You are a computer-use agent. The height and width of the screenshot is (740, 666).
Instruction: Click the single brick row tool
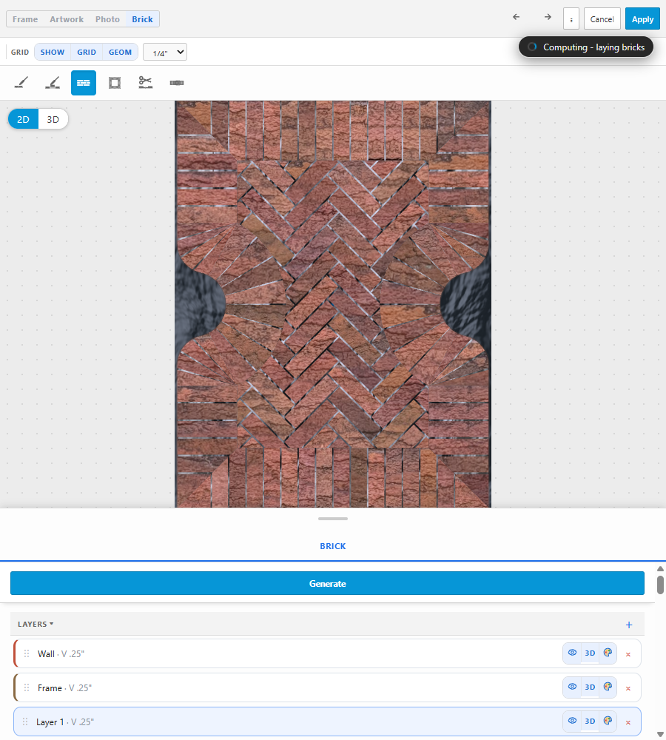click(177, 83)
